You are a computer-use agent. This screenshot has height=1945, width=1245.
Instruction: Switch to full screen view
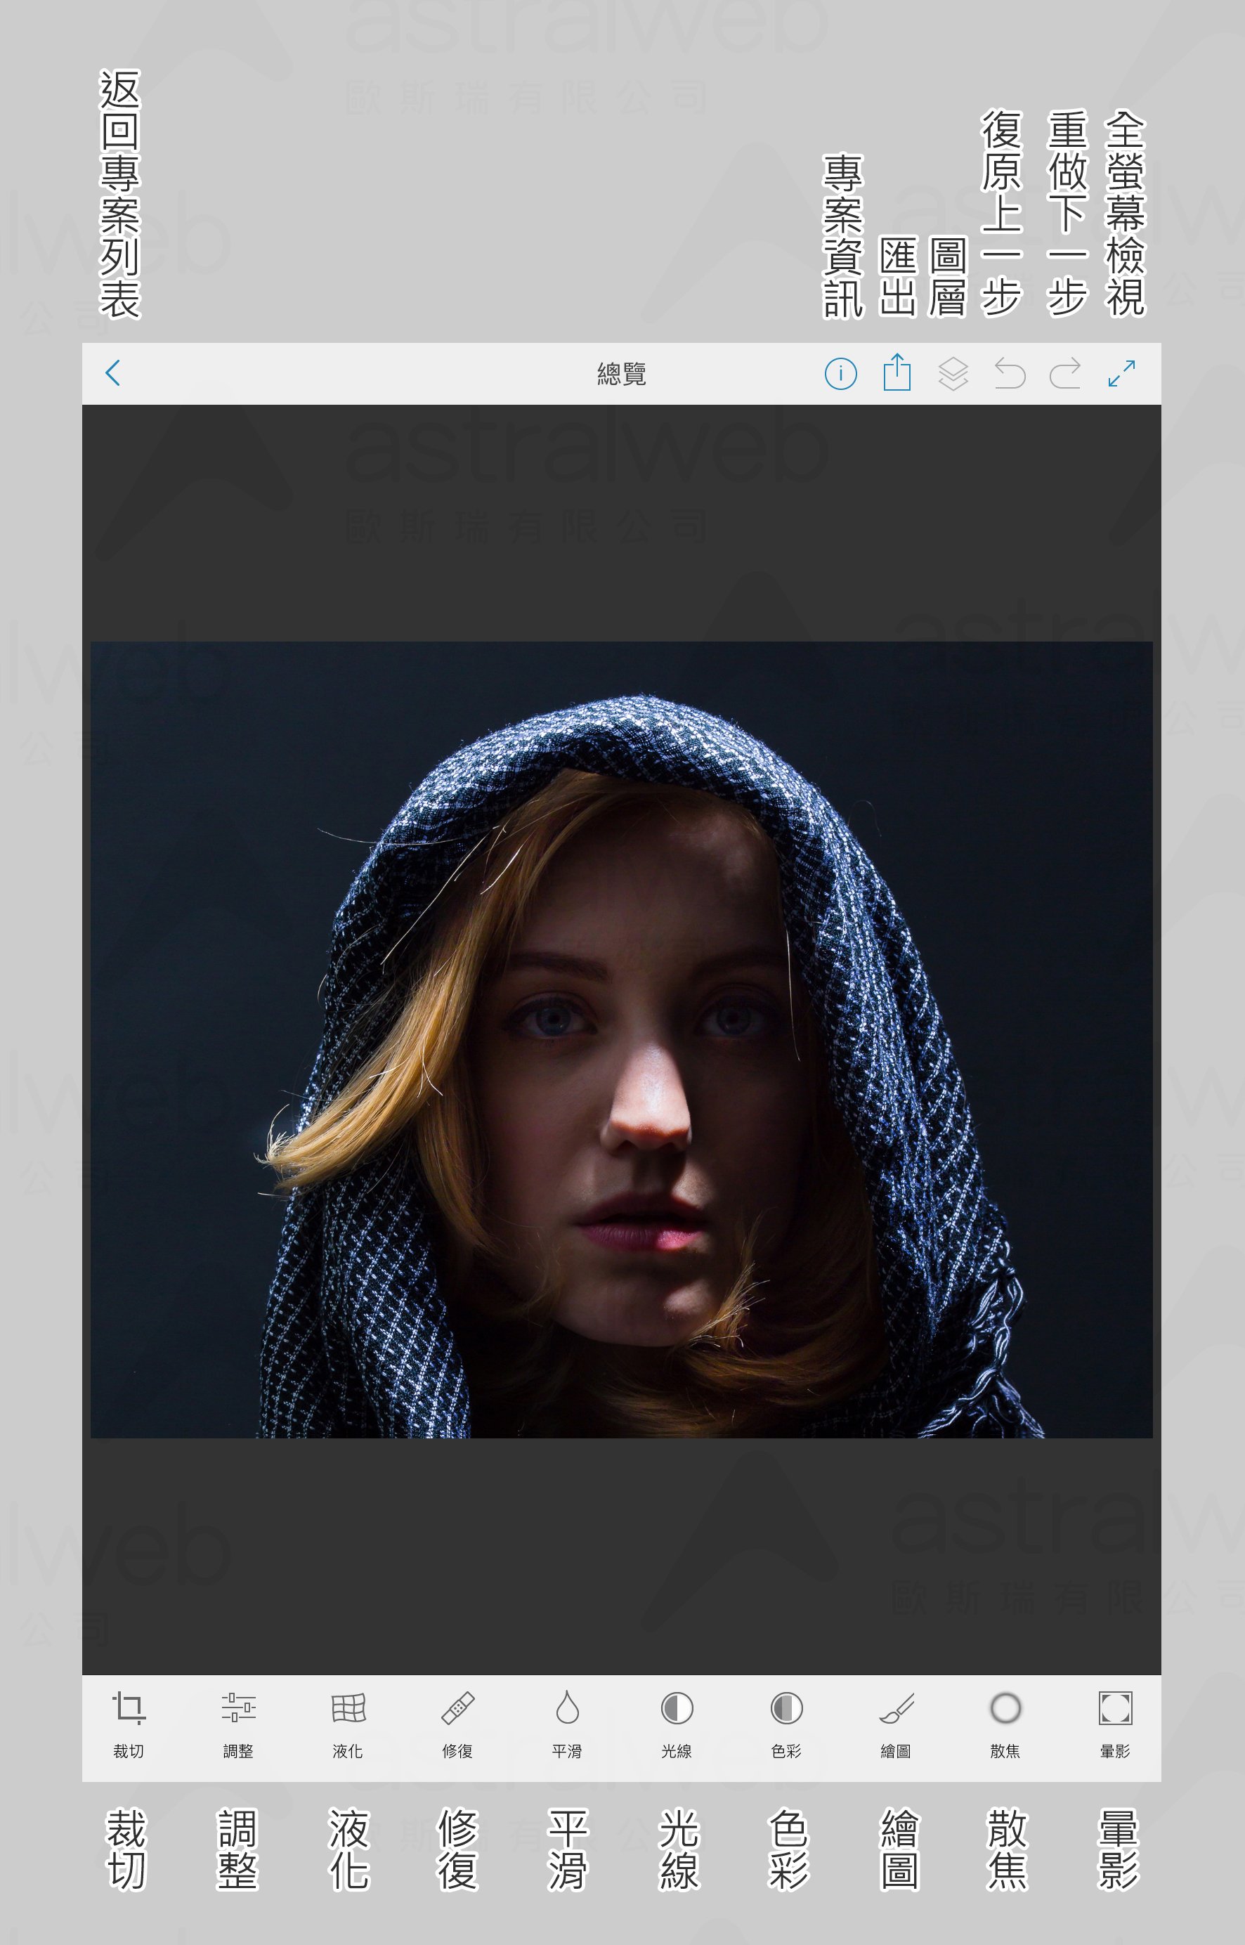1121,374
